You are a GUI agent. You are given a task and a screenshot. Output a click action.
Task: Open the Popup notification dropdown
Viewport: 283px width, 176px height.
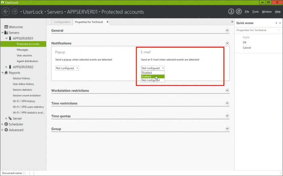coord(67,68)
